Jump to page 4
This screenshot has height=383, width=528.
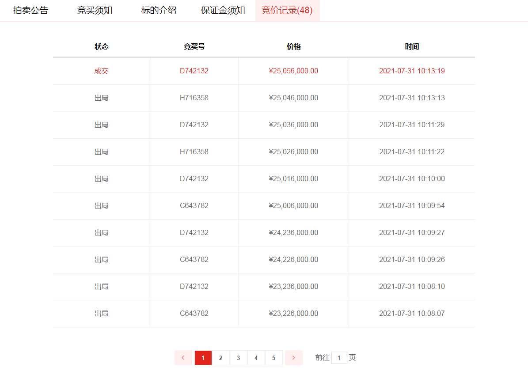(256, 358)
